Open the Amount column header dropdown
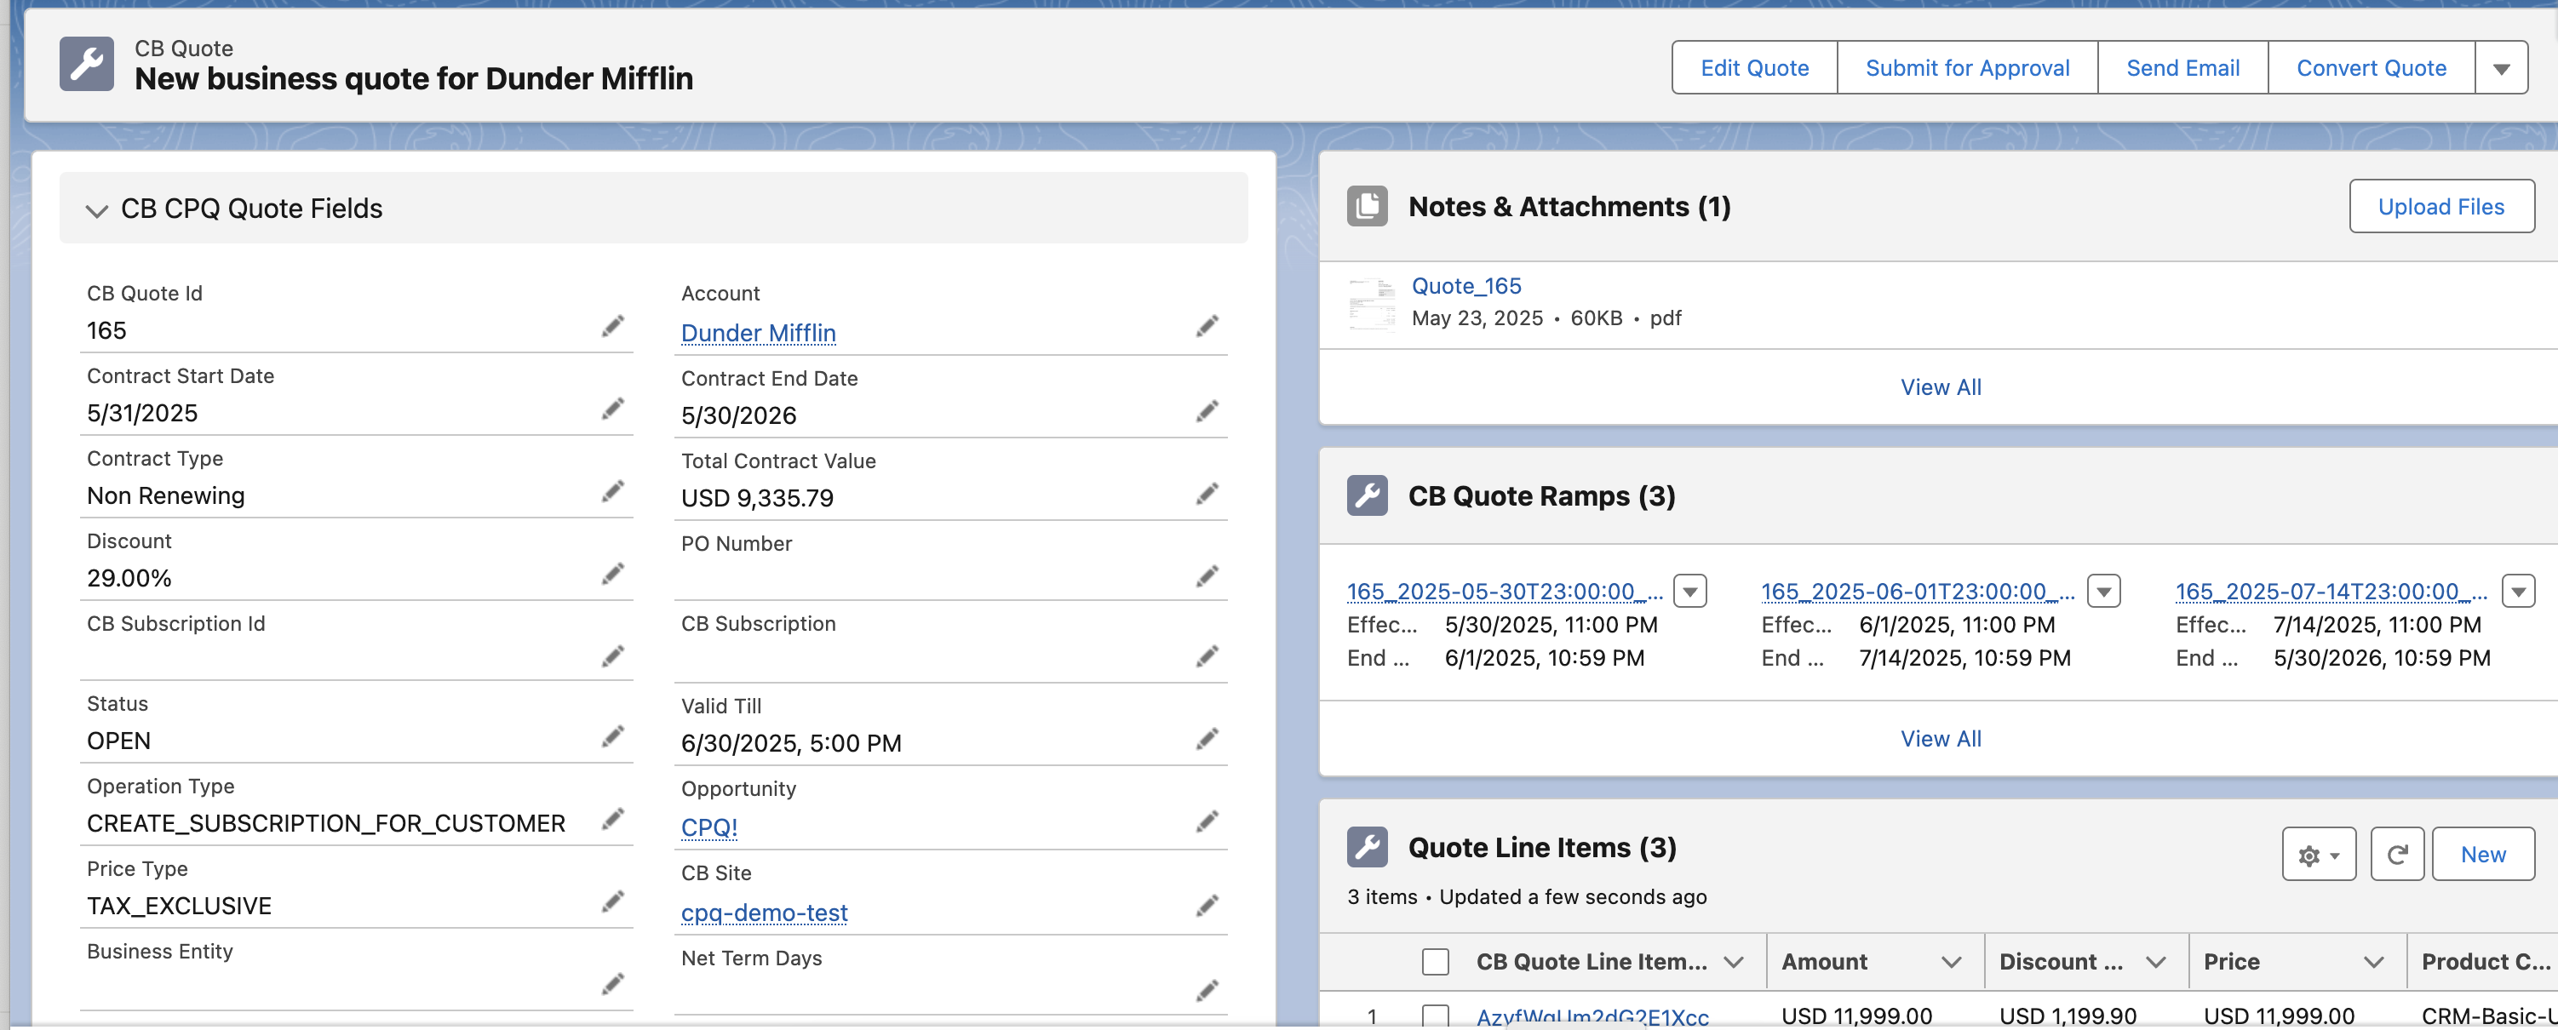 tap(1951, 960)
